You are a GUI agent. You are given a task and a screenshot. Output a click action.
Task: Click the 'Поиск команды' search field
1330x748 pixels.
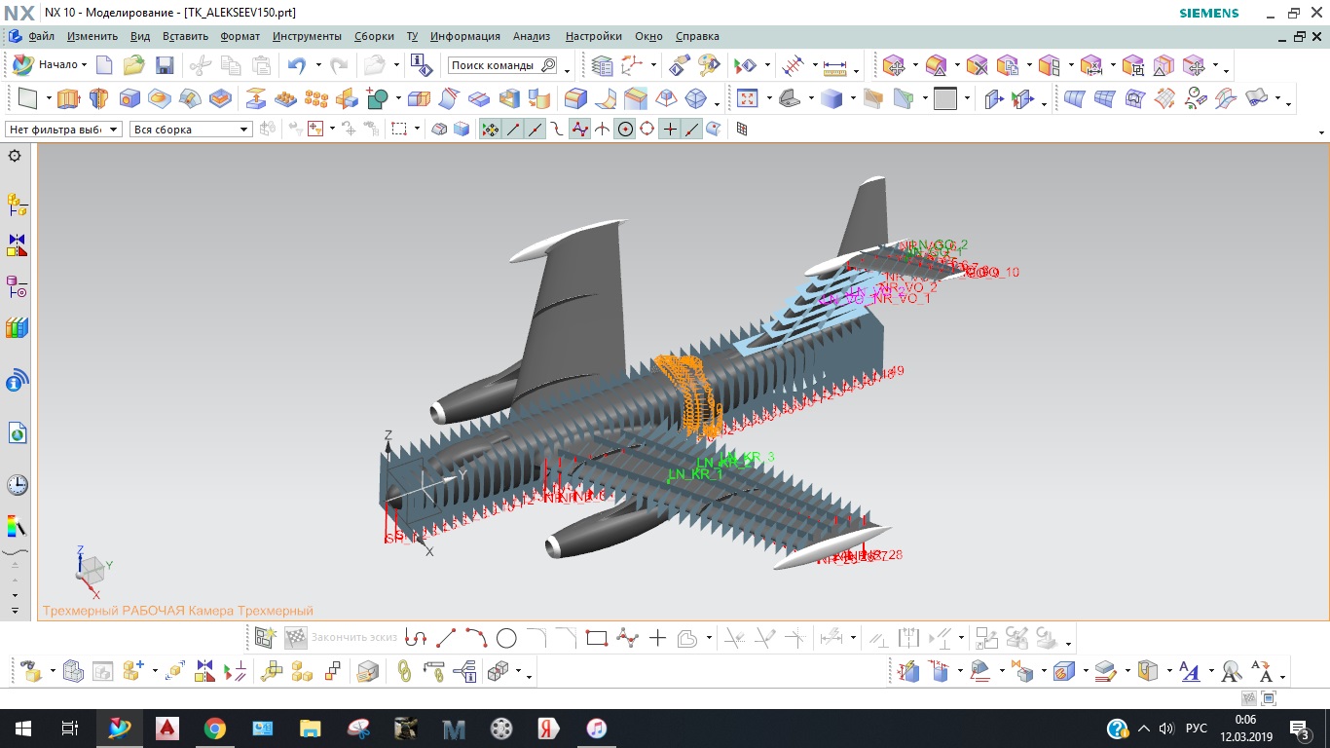click(x=502, y=65)
